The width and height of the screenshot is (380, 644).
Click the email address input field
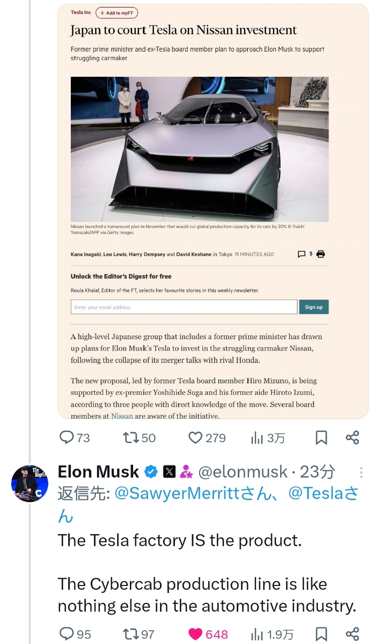[184, 307]
